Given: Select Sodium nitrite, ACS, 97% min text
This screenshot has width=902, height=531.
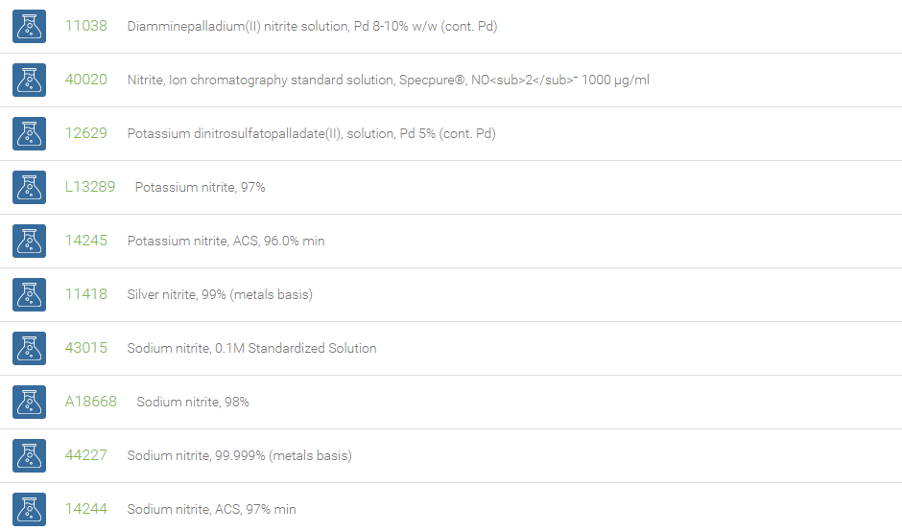Looking at the screenshot, I should click(211, 509).
